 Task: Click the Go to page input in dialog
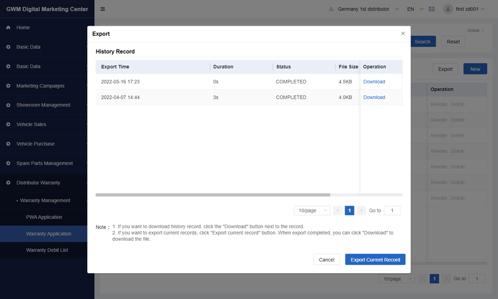392,210
